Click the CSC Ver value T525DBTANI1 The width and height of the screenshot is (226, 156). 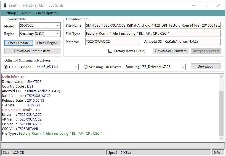click(29, 129)
